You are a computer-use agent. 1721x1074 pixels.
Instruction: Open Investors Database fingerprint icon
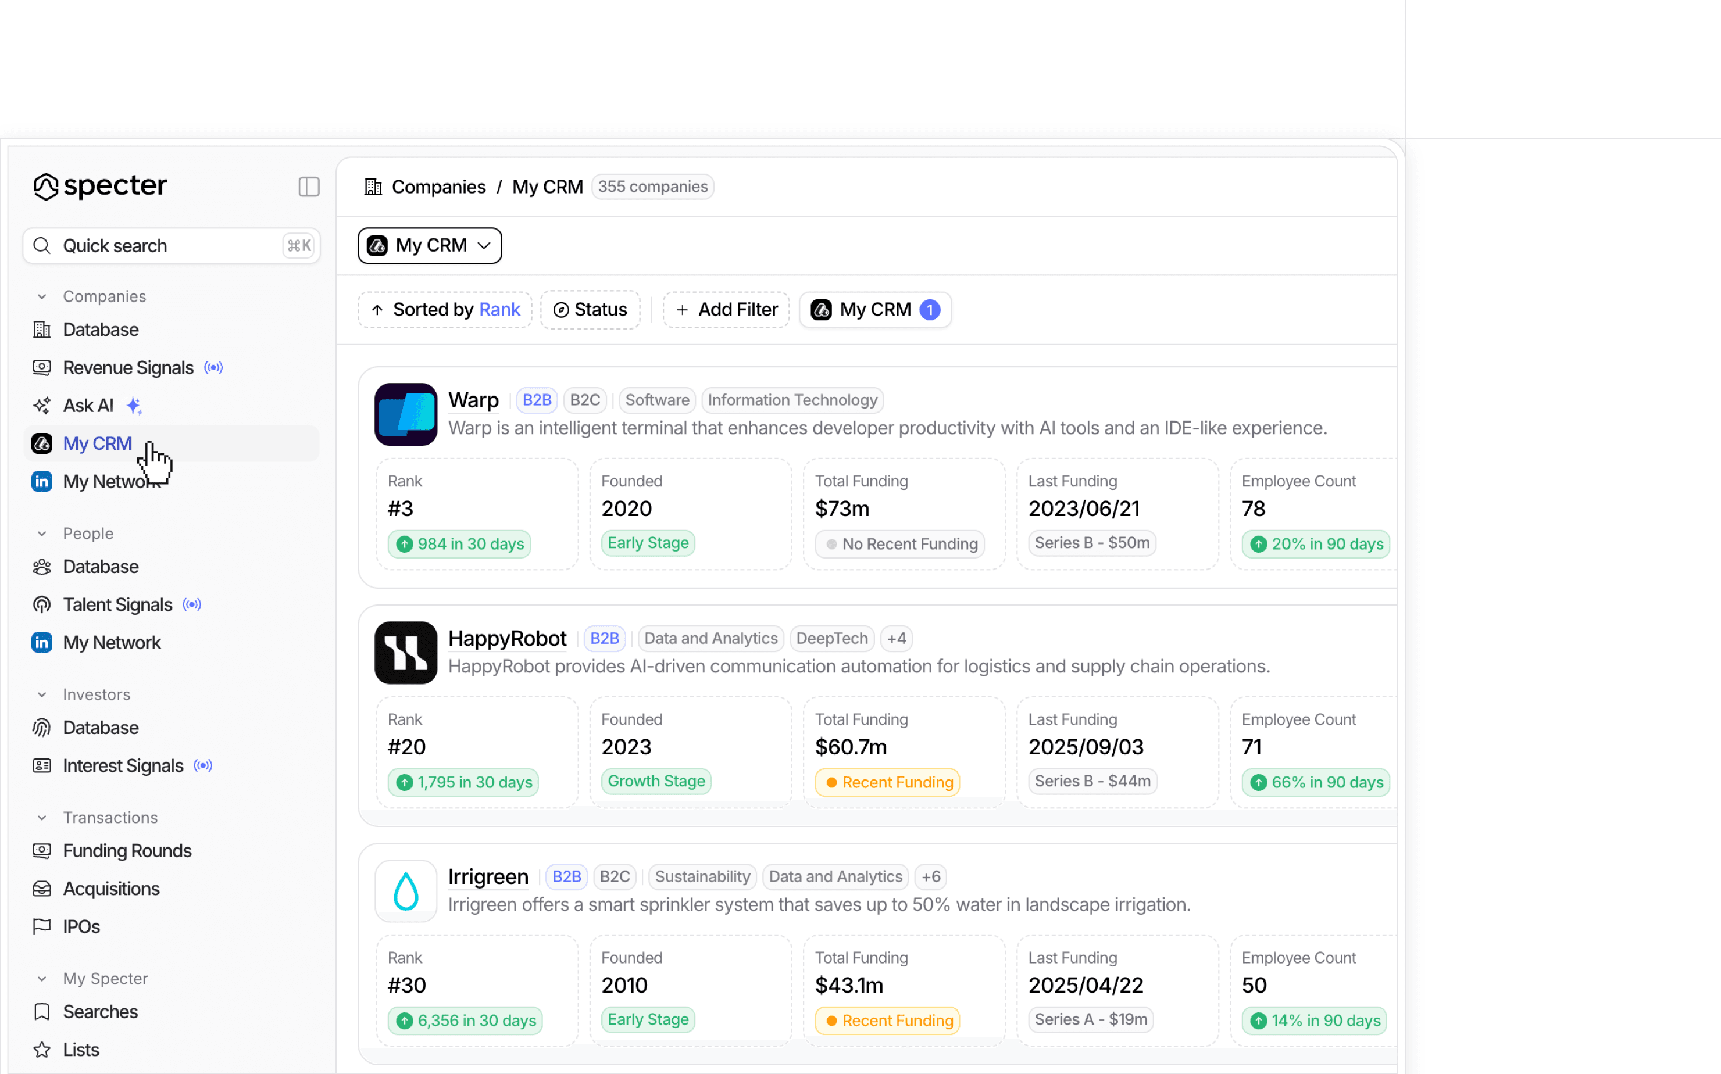tap(42, 728)
